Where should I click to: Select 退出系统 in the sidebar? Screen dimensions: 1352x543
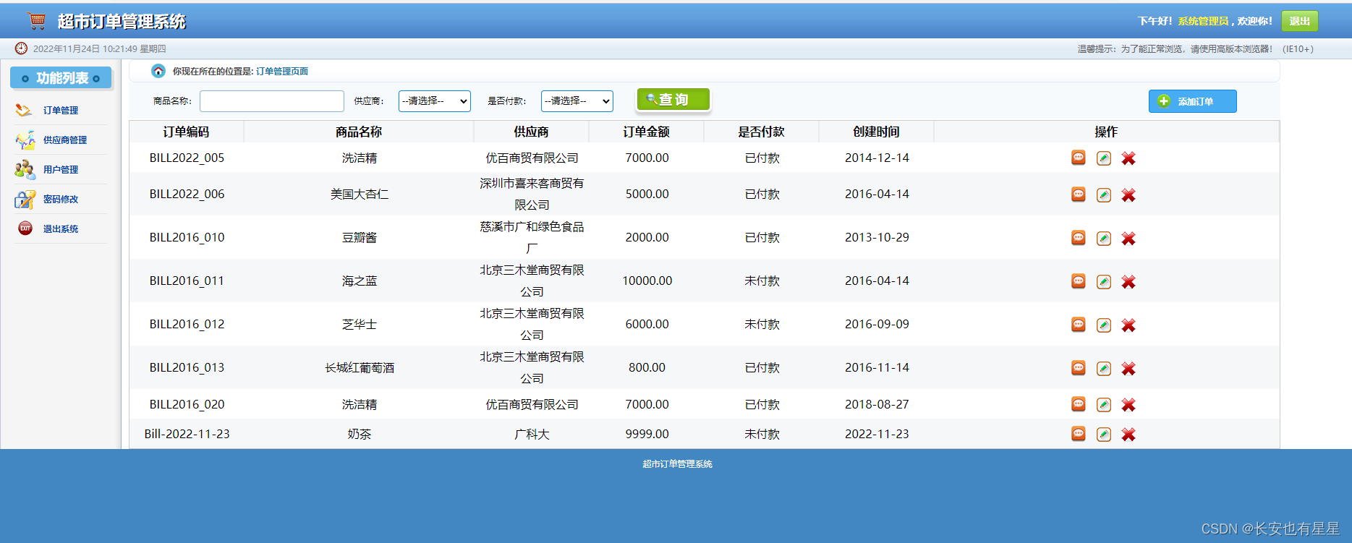[60, 228]
